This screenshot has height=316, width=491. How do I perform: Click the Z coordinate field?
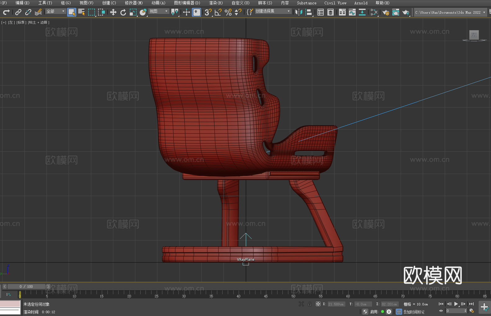coord(390,304)
